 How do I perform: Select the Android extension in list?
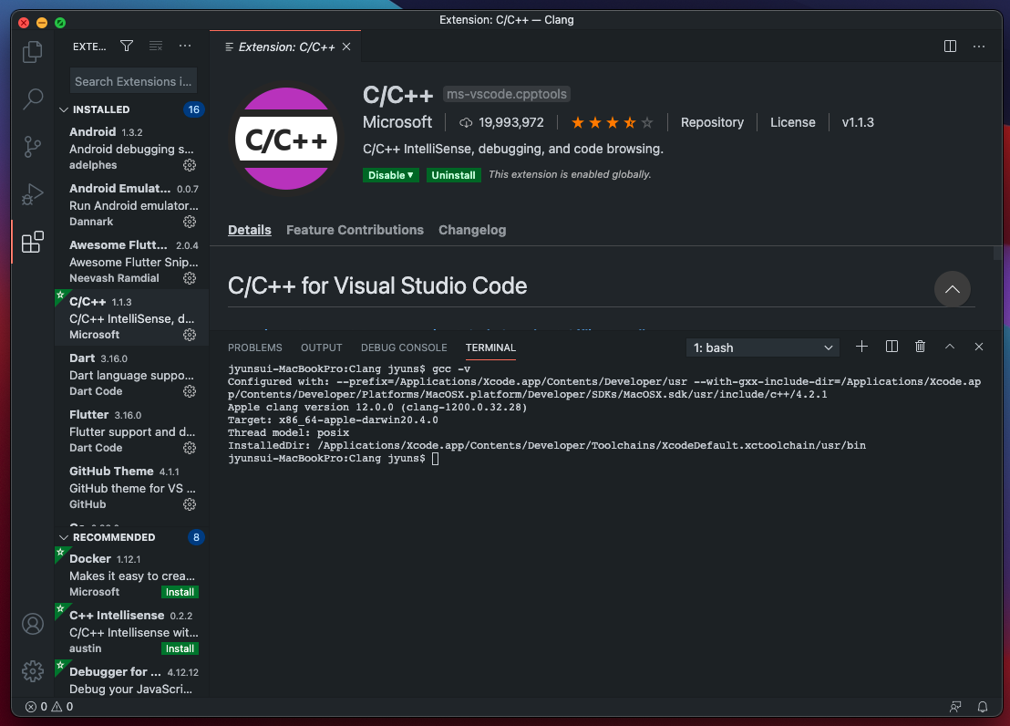point(131,149)
